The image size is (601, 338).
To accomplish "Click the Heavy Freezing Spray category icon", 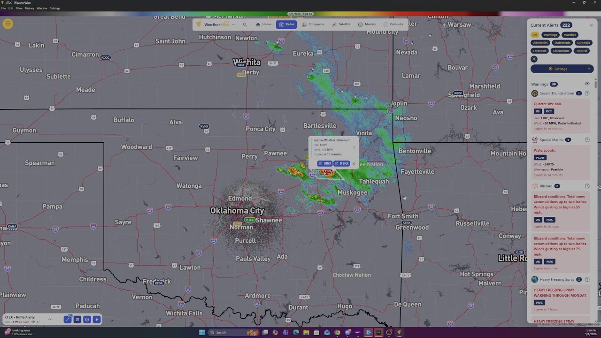I will click(535, 280).
